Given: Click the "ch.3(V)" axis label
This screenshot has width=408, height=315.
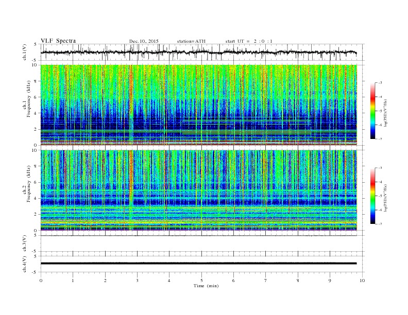Looking at the screenshot, I should click(x=24, y=243).
